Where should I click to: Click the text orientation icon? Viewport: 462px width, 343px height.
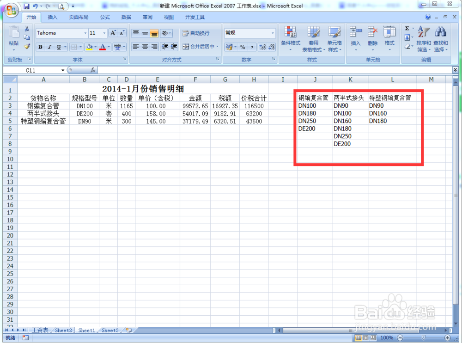pyautogui.click(x=165, y=33)
